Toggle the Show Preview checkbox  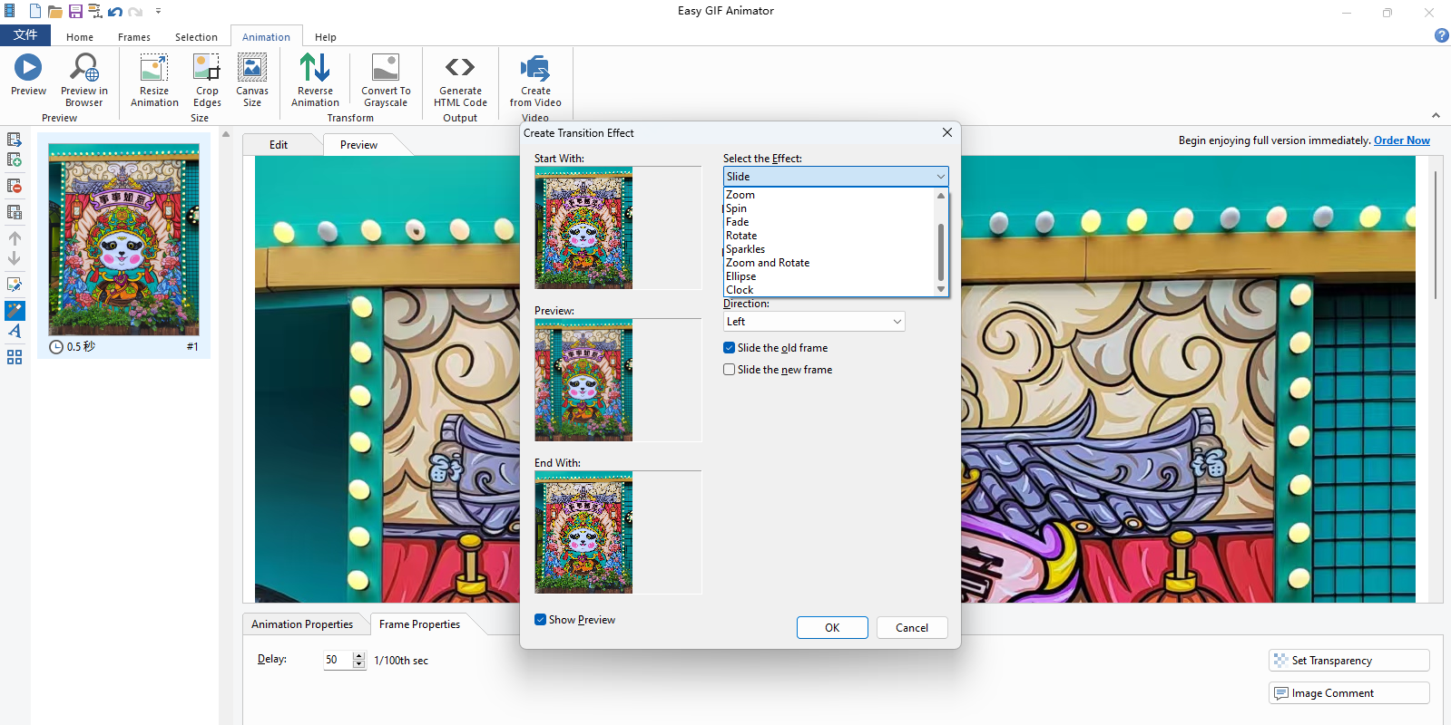(x=541, y=620)
